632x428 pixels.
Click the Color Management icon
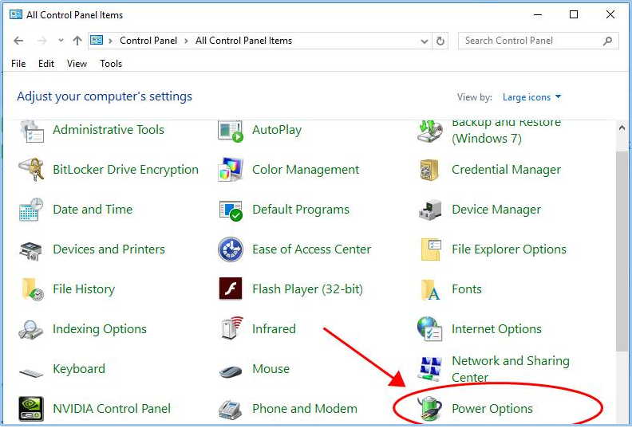pyautogui.click(x=231, y=170)
